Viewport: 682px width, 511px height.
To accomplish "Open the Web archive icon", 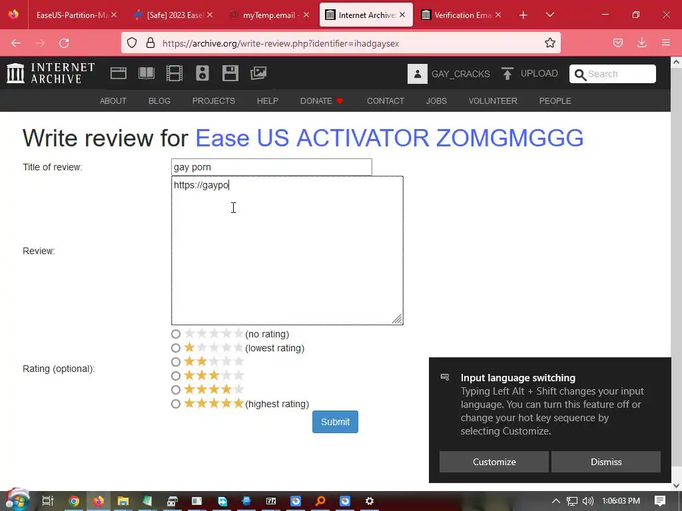I will (x=119, y=73).
